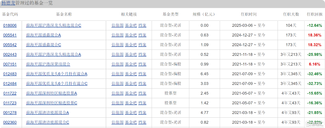This screenshot has width=325, height=128.
Task: Click the 基金代码 column header
Action: [x=10, y=15]
